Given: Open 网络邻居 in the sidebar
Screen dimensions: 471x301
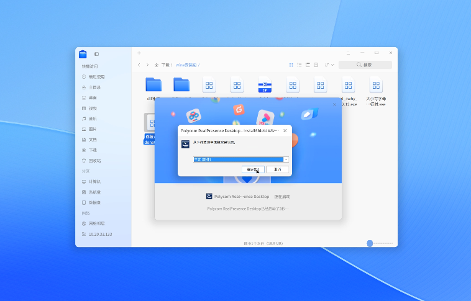Looking at the screenshot, I should click(x=93, y=223).
